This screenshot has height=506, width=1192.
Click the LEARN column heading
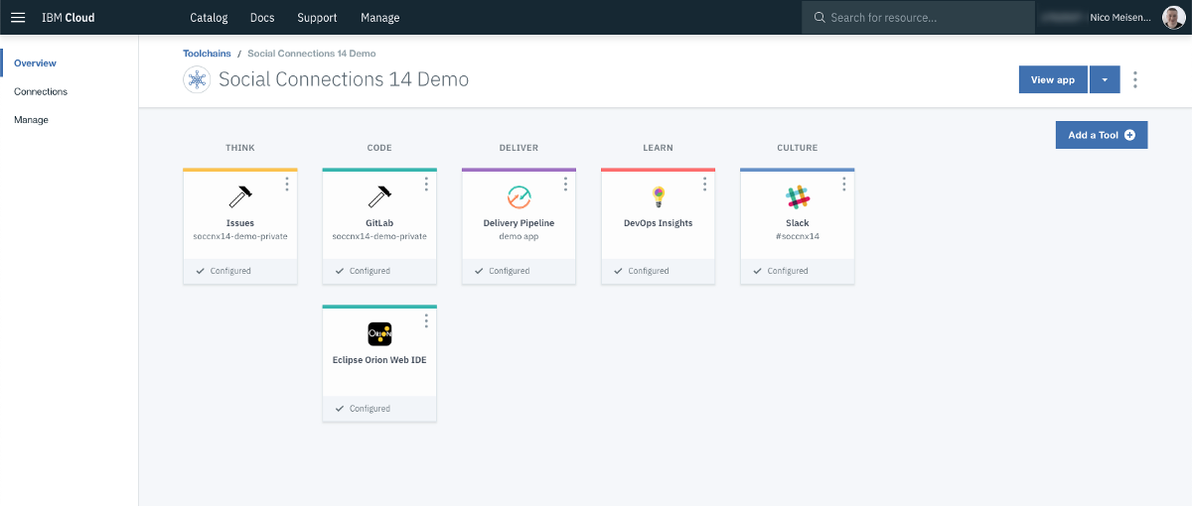coord(658,148)
